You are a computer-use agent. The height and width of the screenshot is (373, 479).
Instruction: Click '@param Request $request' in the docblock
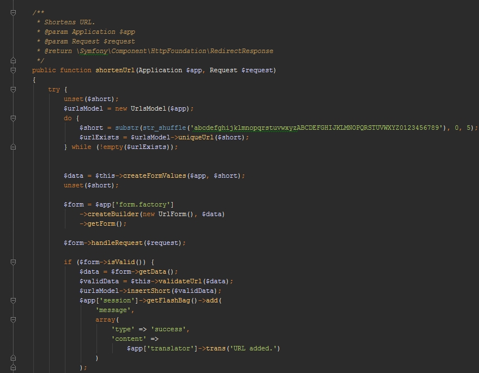[x=90, y=42]
